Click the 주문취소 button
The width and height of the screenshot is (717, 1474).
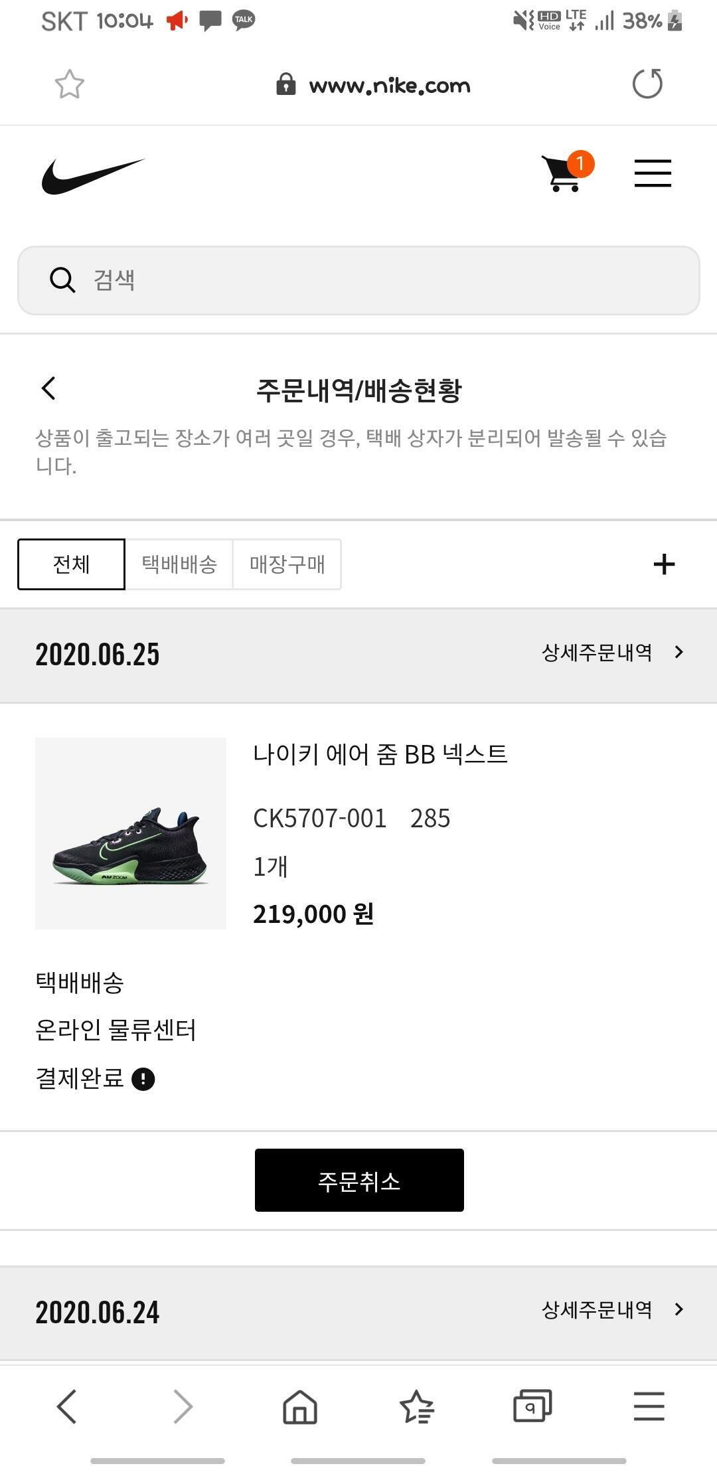coord(359,1181)
